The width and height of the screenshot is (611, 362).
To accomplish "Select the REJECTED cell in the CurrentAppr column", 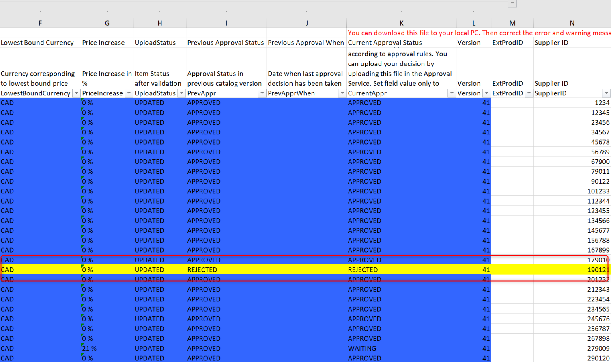I will [362, 270].
